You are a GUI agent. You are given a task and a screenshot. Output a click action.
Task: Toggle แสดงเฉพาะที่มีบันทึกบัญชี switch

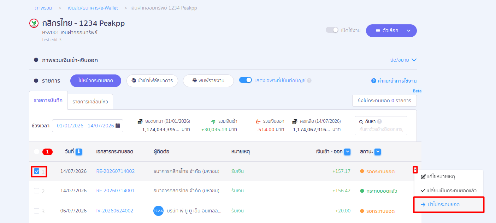click(x=246, y=80)
